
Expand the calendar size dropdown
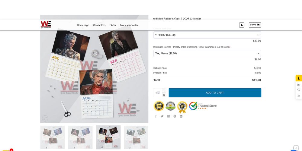tap(207, 35)
